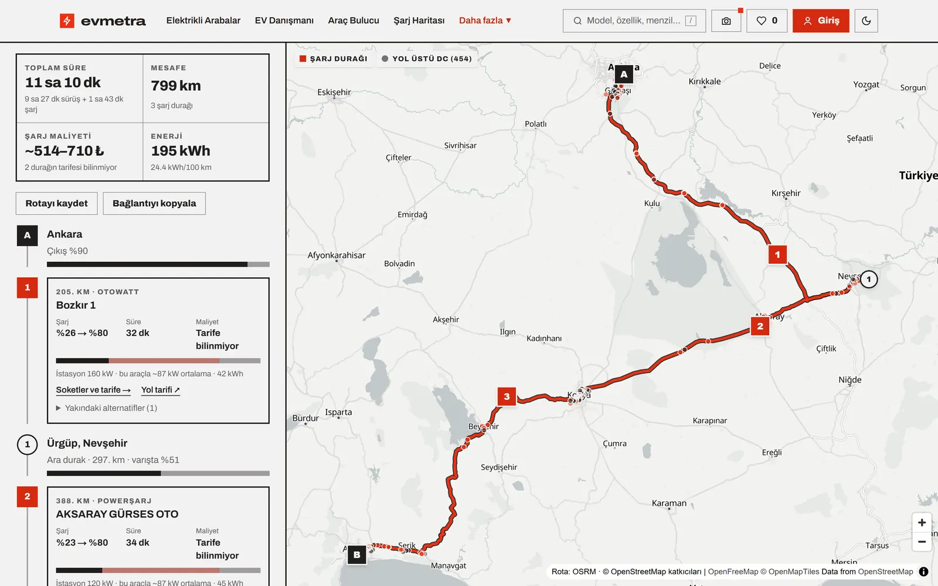Open the heart favorites counter
The height and width of the screenshot is (586, 938).
click(767, 21)
